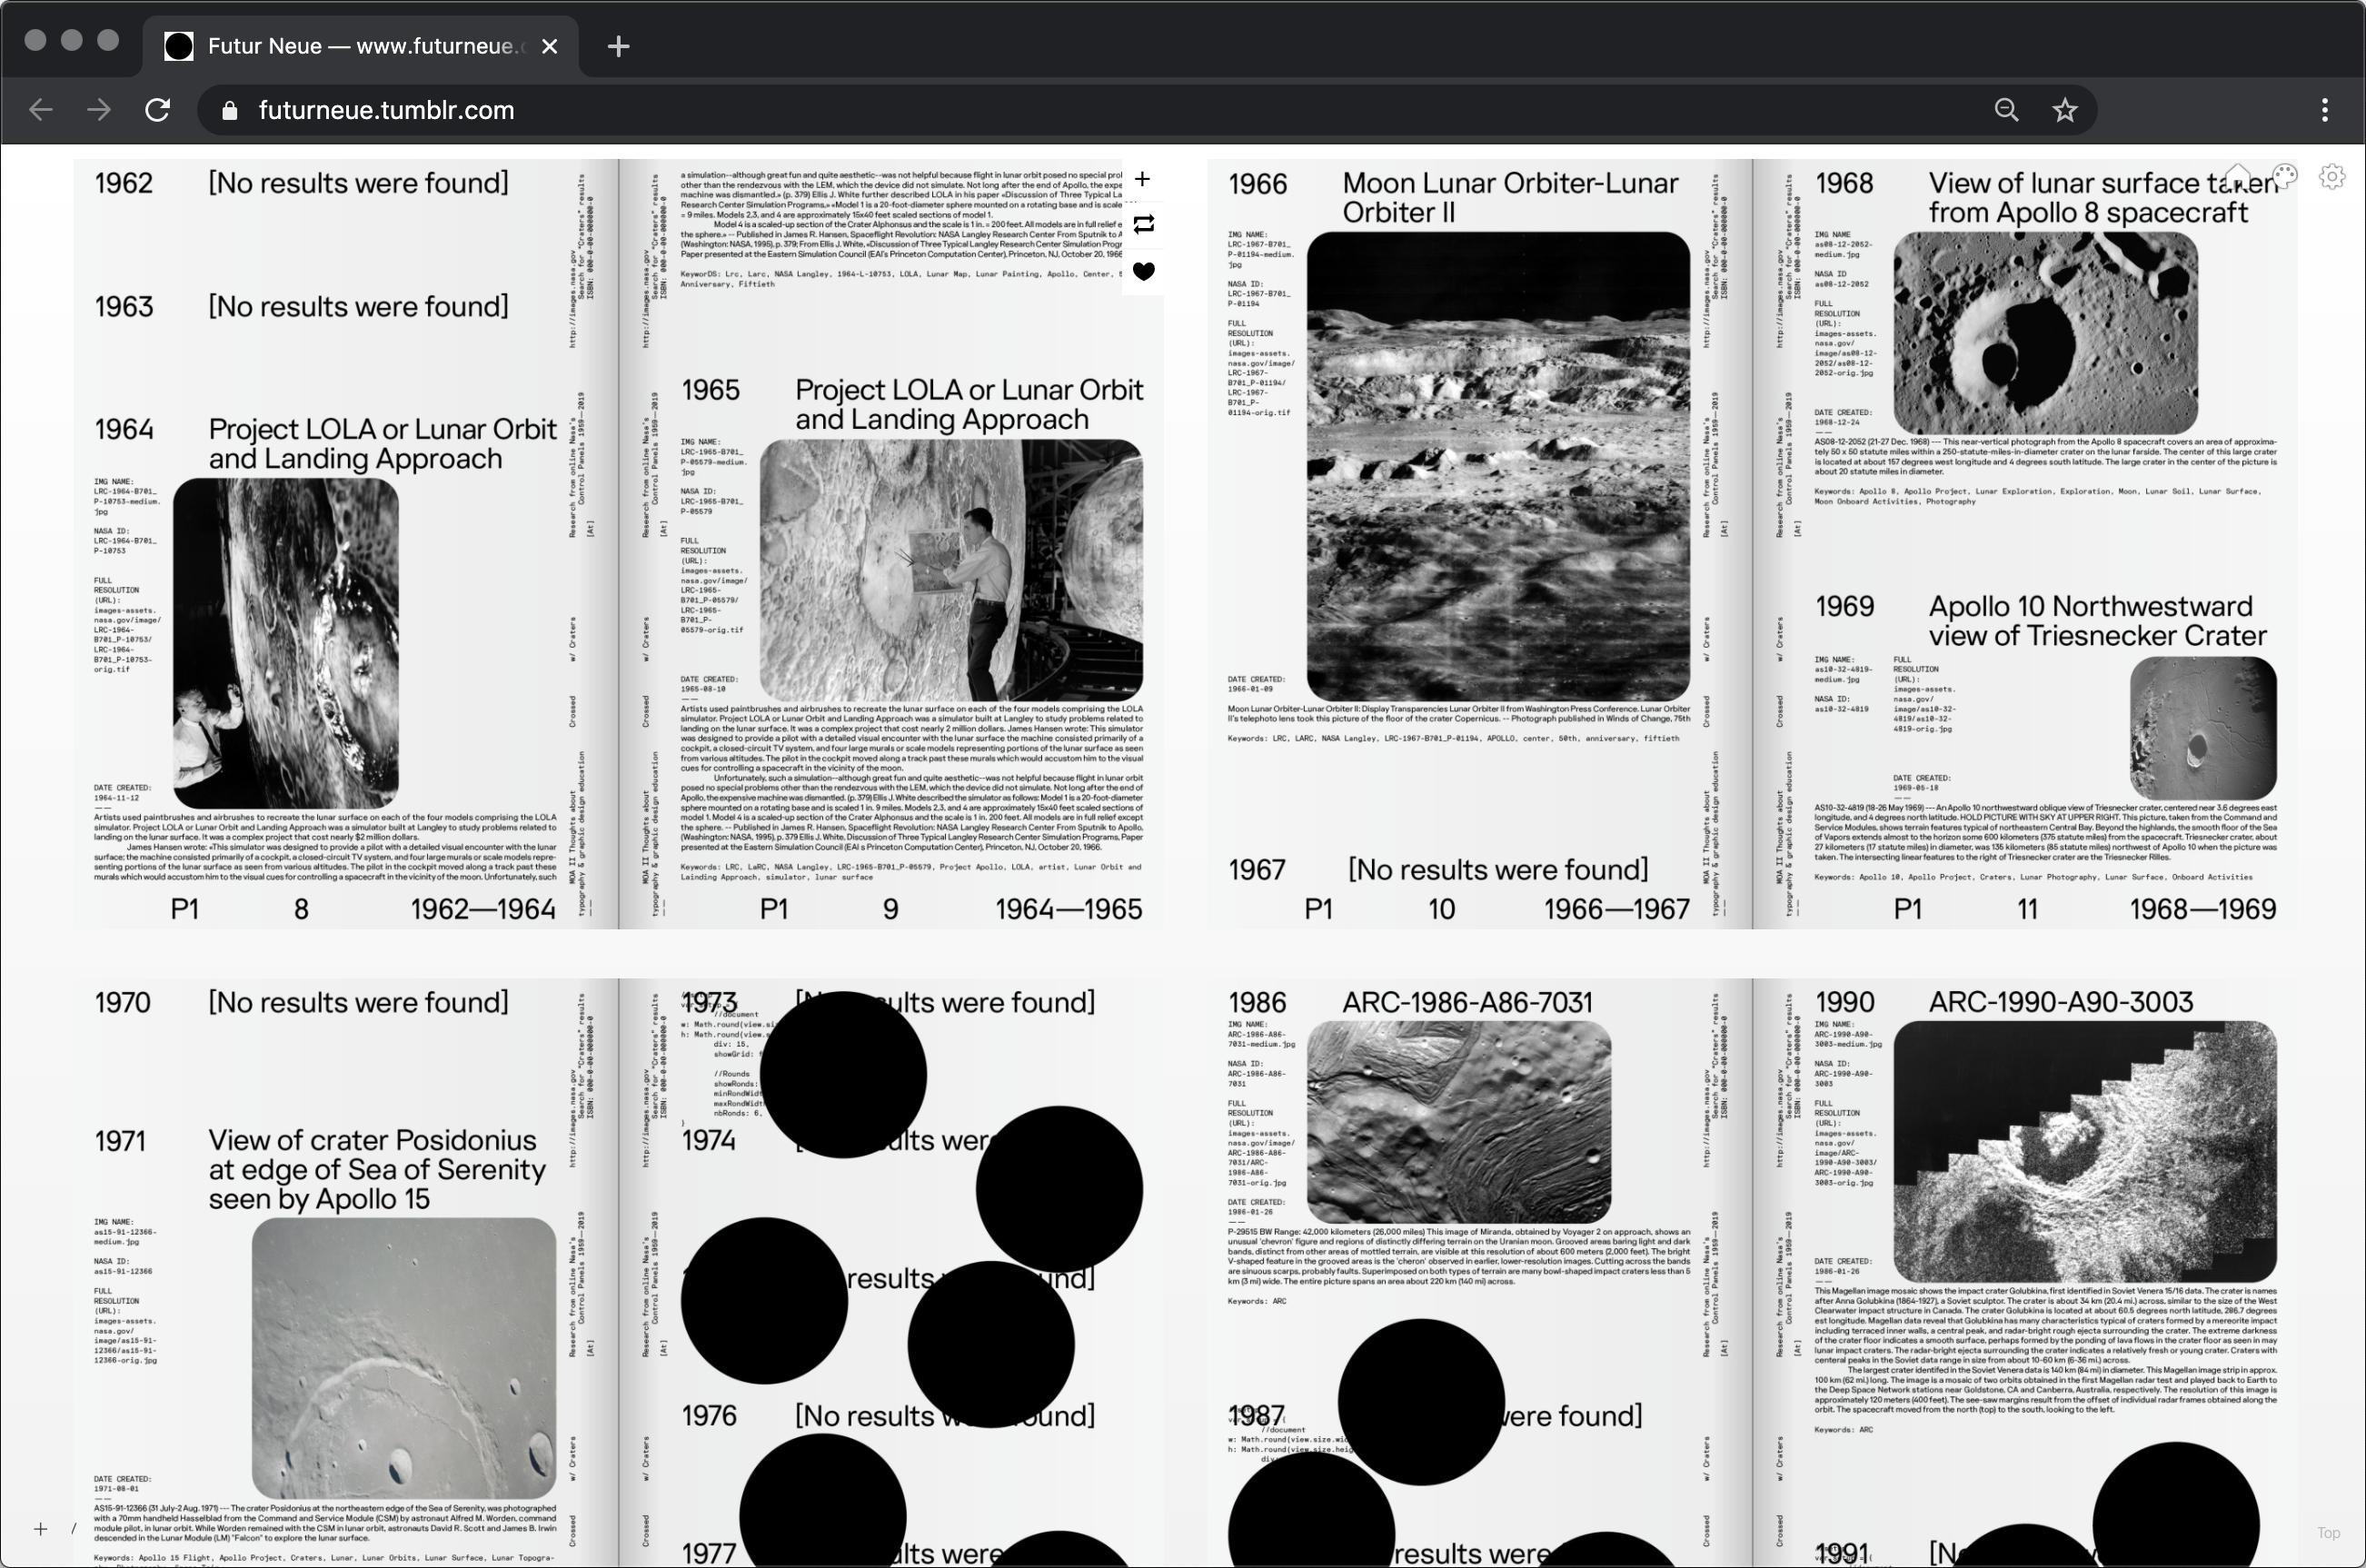The image size is (2366, 1568).
Task: Click the year '1968' label
Action: 1844,184
